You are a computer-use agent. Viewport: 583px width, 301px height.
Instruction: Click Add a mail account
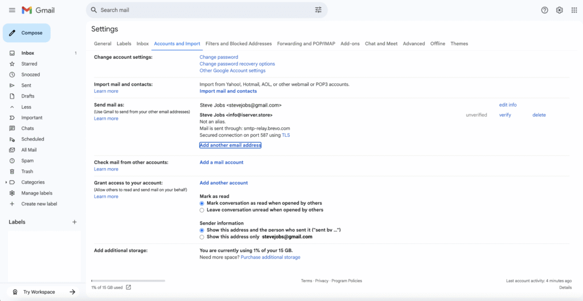coord(221,162)
